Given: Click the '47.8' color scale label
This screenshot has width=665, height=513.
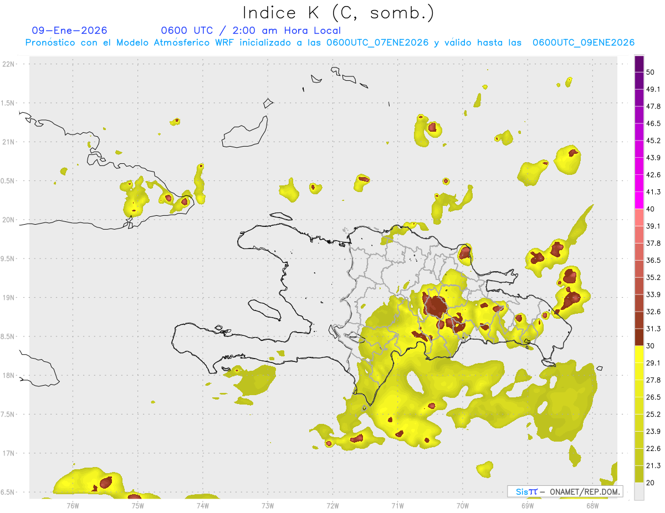Looking at the screenshot, I should click(653, 106).
